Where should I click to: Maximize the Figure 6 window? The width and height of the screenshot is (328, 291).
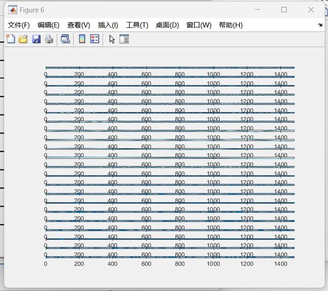(284, 10)
